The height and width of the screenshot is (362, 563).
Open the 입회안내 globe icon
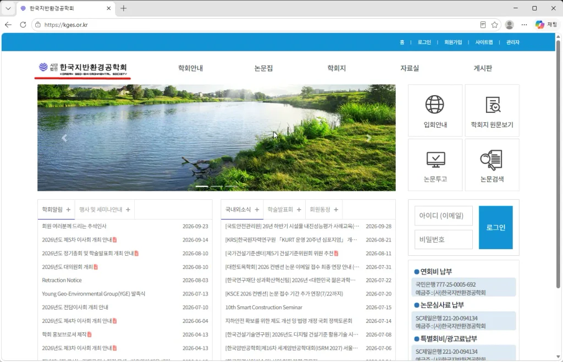pos(434,105)
